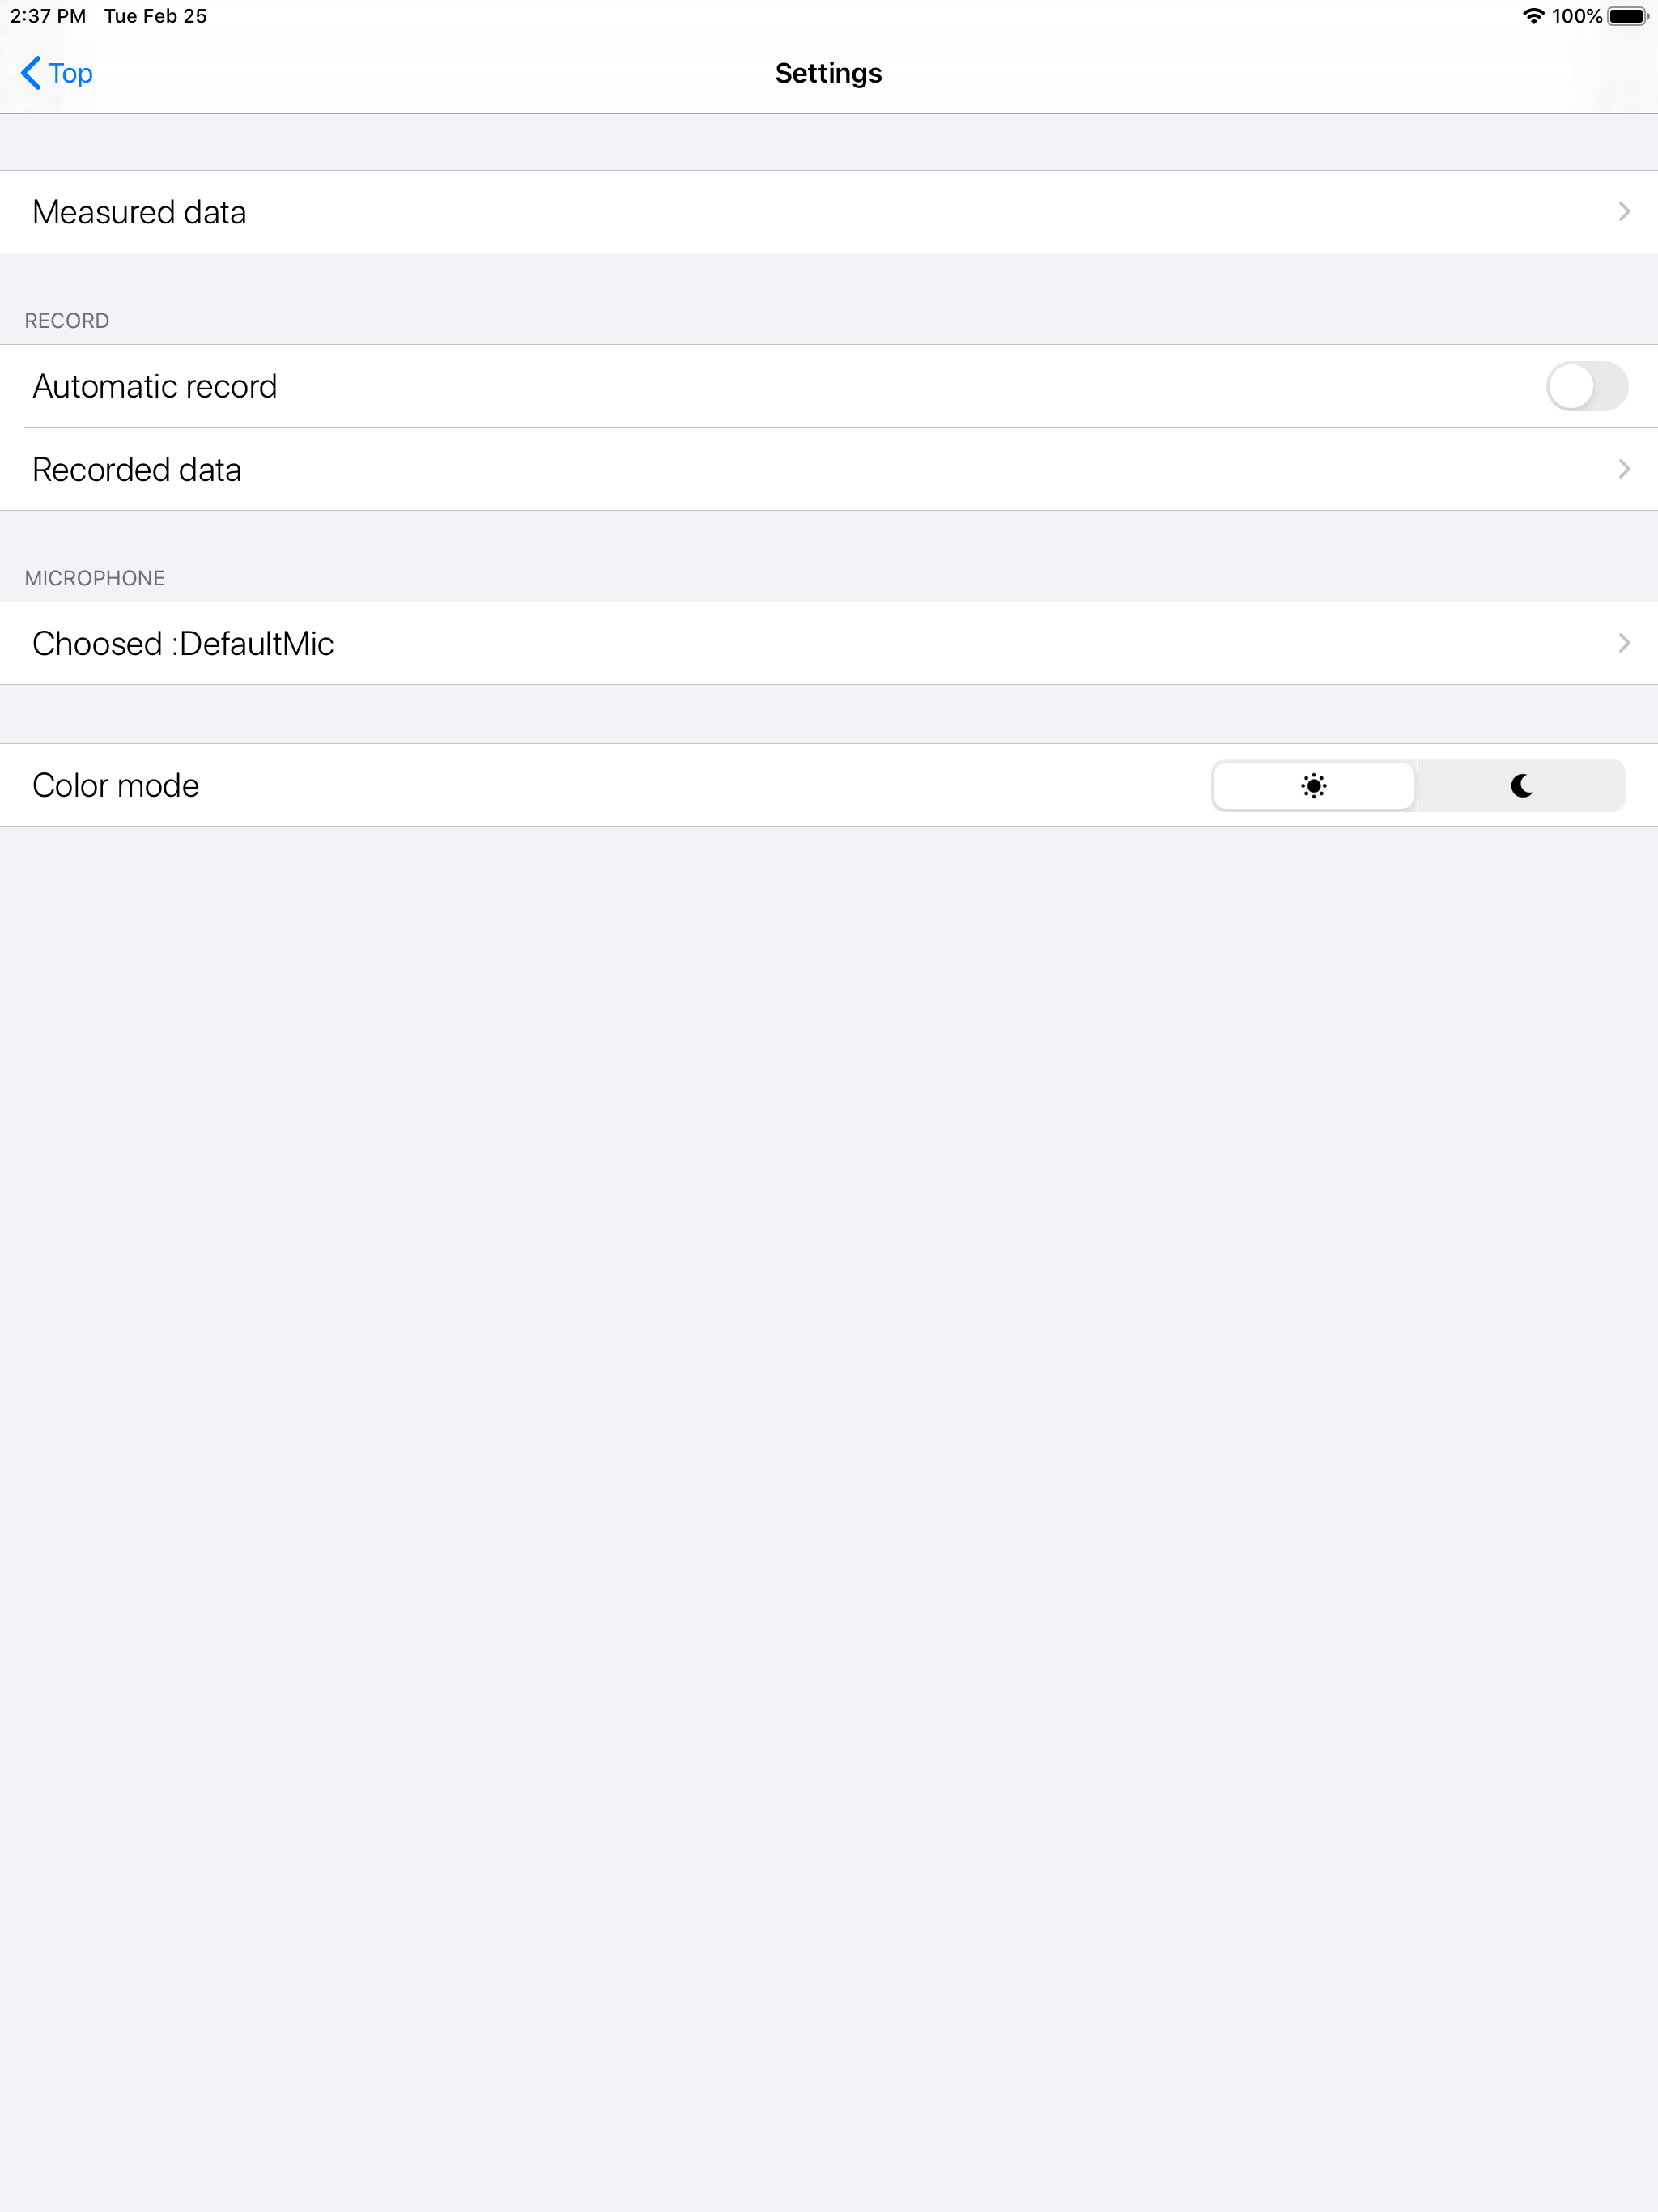The image size is (1658, 2212).
Task: Tap the 2:37 PM clock
Action: pyautogui.click(x=48, y=16)
